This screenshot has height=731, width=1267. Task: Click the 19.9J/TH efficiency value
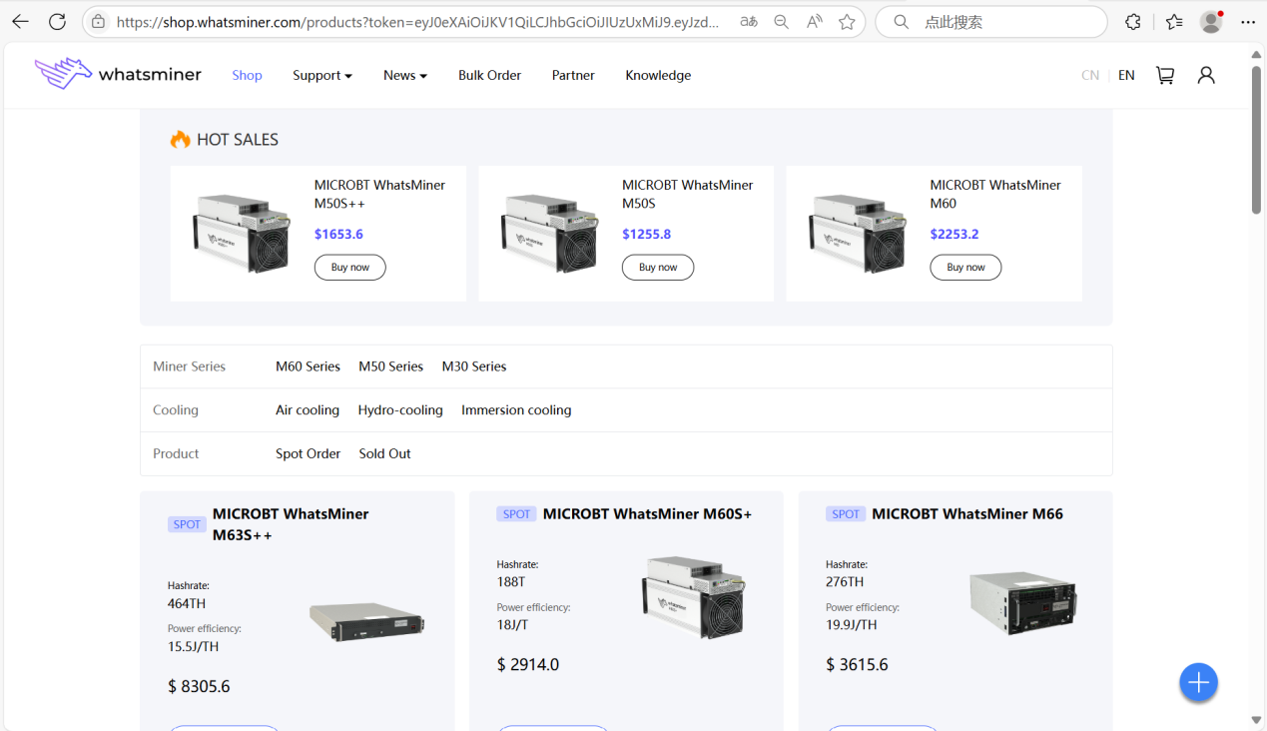[852, 625]
